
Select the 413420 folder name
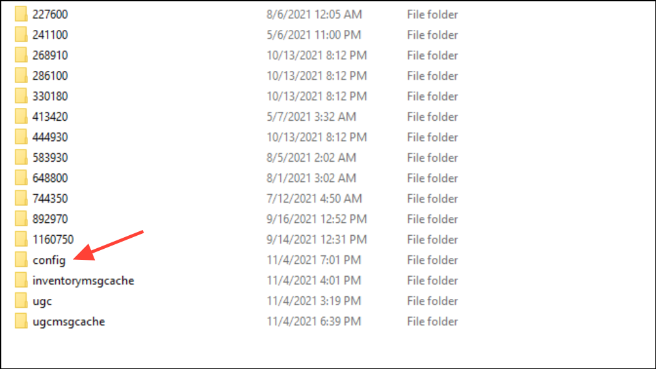tap(50, 116)
